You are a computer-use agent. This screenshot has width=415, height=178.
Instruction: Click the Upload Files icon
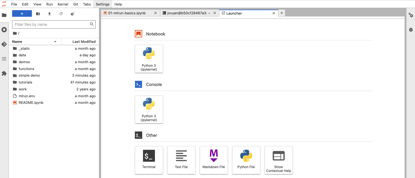(x=49, y=14)
